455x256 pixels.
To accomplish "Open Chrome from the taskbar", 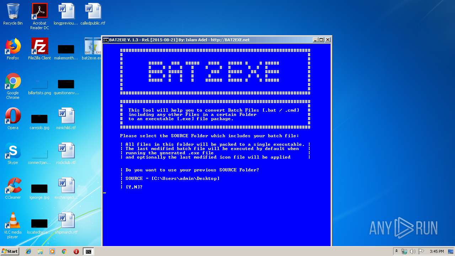I will coord(64,251).
